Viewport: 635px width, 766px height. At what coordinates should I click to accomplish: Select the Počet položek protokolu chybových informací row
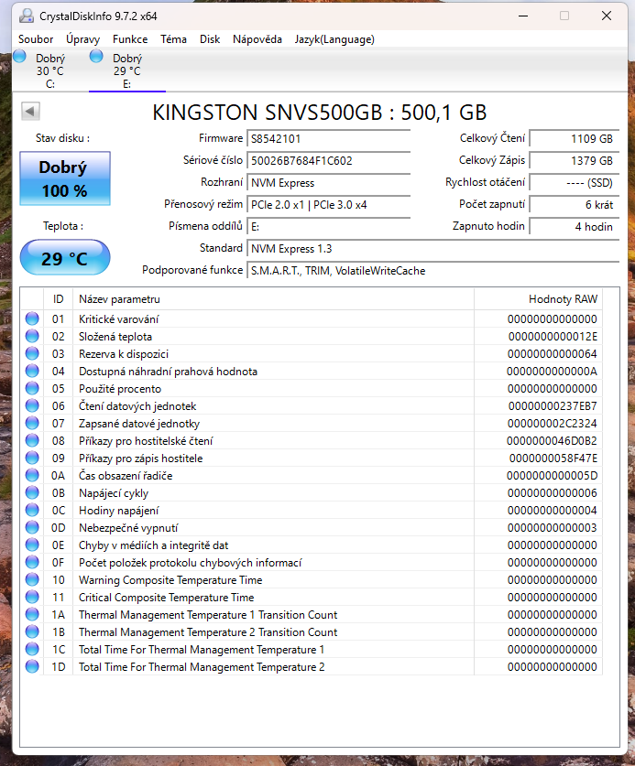tap(312, 563)
